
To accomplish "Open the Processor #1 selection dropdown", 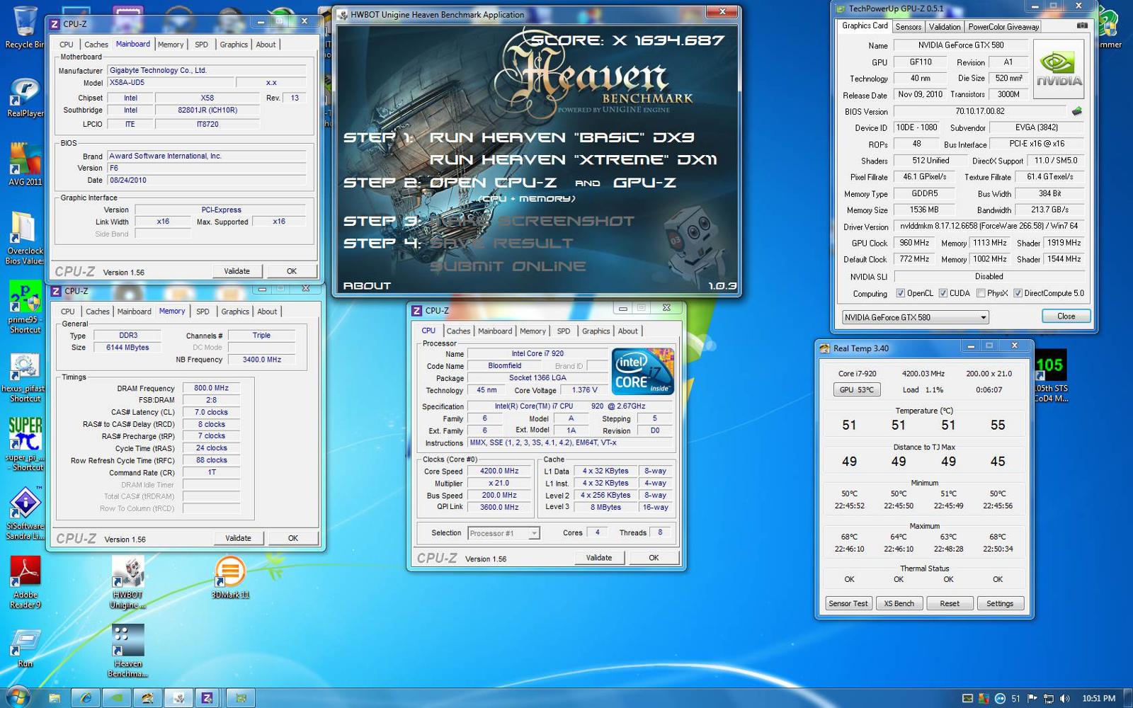I will pyautogui.click(x=503, y=533).
